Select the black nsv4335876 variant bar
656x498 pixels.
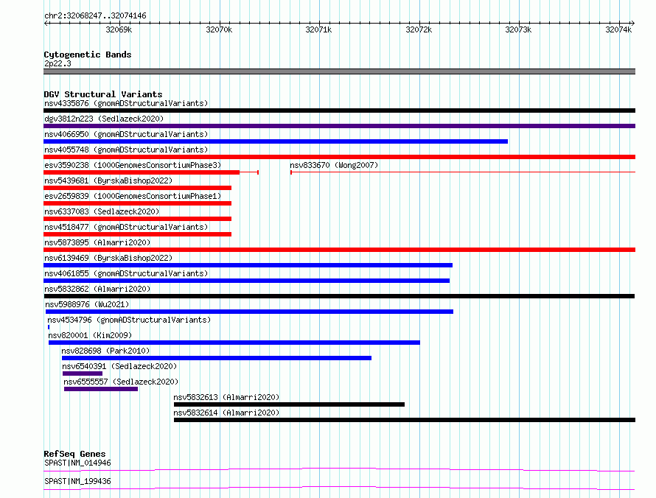pos(339,111)
